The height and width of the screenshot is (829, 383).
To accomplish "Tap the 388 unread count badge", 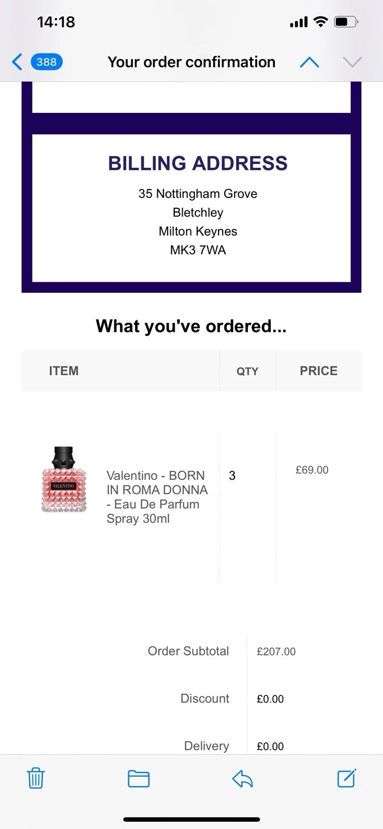I will pos(47,62).
